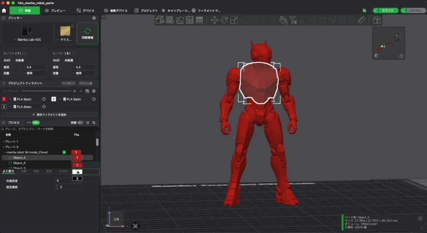Click the Add plate grid icon
Image resolution: width=427 pixels, height=233 pixels.
[170, 20]
